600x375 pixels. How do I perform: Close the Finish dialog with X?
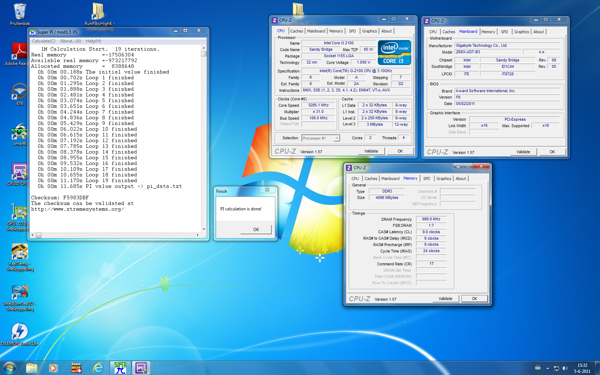point(267,190)
